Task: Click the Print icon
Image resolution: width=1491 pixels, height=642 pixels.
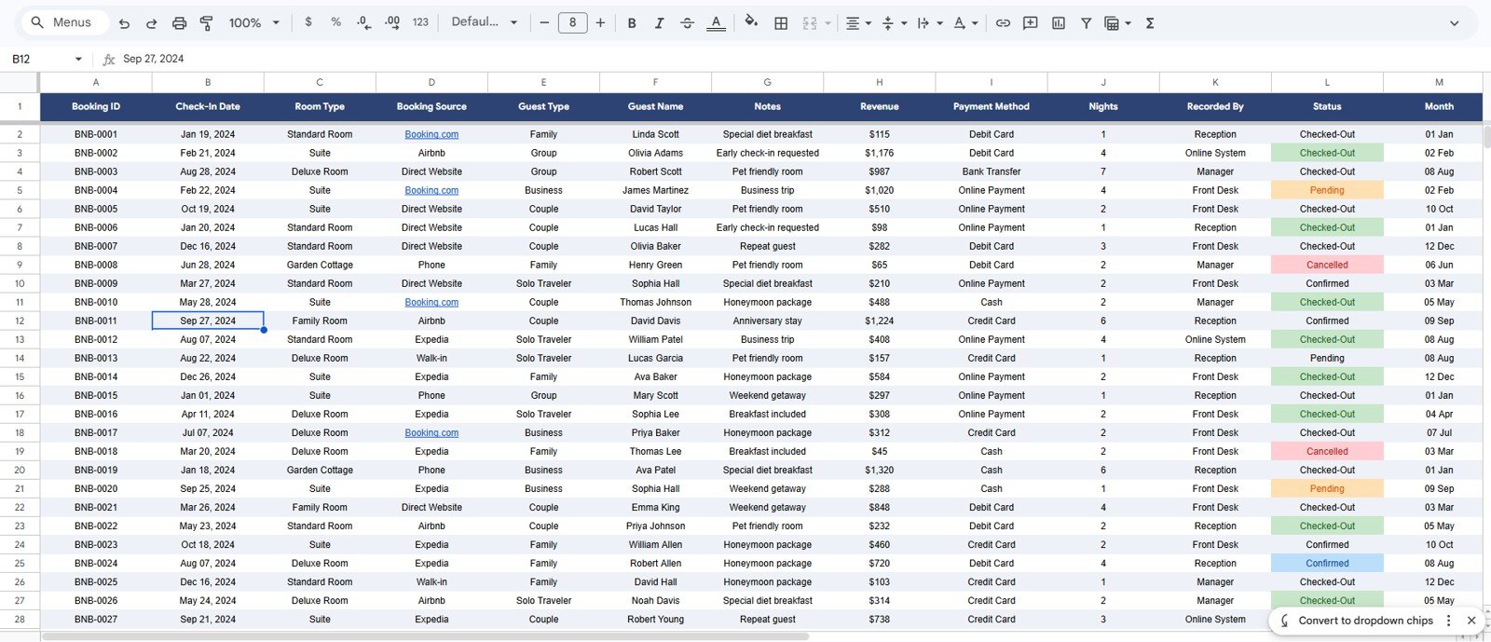Action: click(x=180, y=23)
